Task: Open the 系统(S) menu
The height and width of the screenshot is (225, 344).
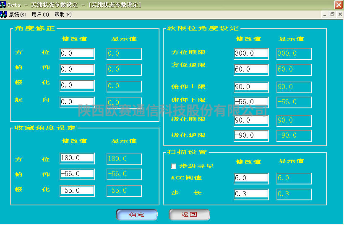Action: [x=17, y=14]
